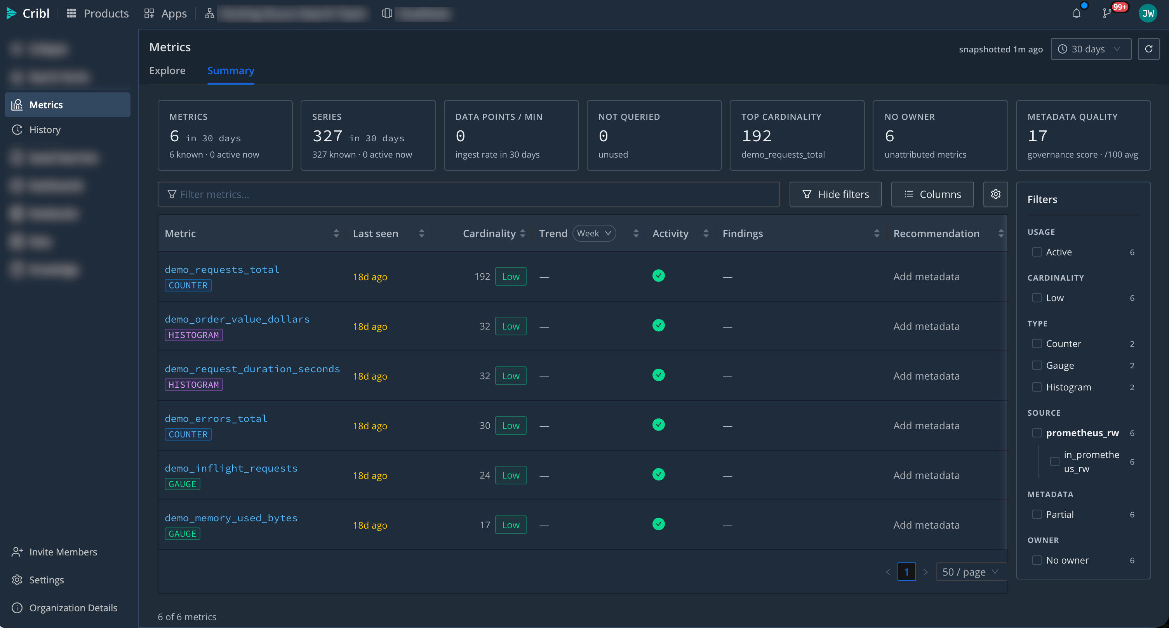Open History in the sidebar
The height and width of the screenshot is (628, 1169).
(x=68, y=130)
